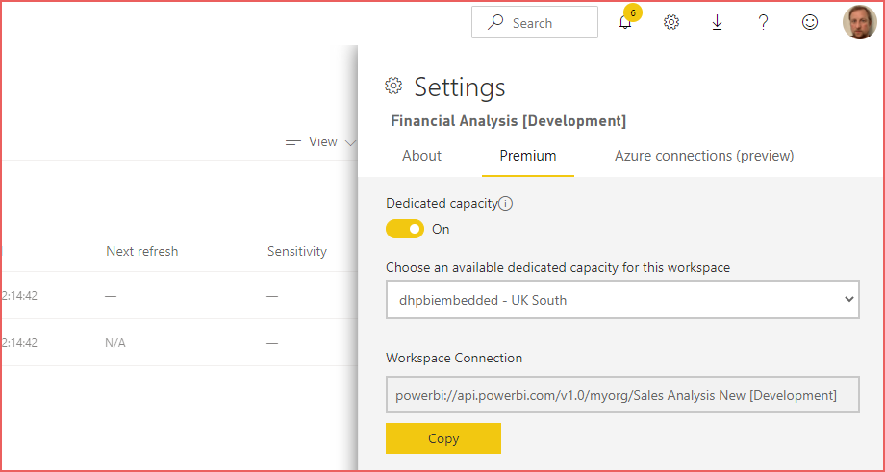Copy the workspace connection string
Viewport: 885px width, 472px height.
(443, 438)
